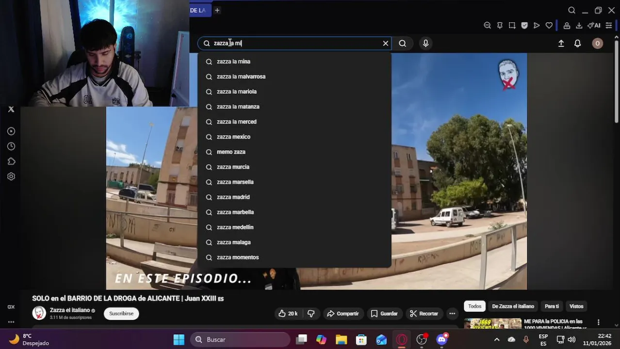Viewport: 620px width, 349px height.
Task: Select the 'De Zazza el italiano' chip
Action: (x=513, y=306)
